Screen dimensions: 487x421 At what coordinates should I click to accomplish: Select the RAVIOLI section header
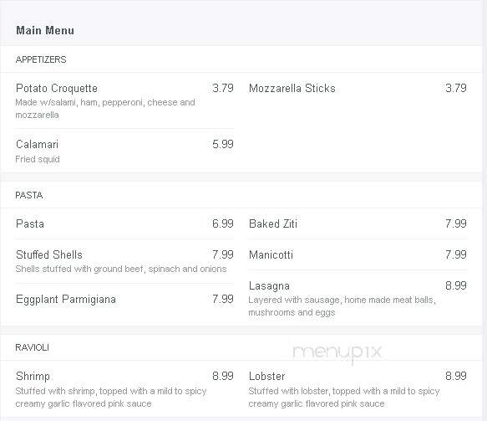(x=32, y=347)
